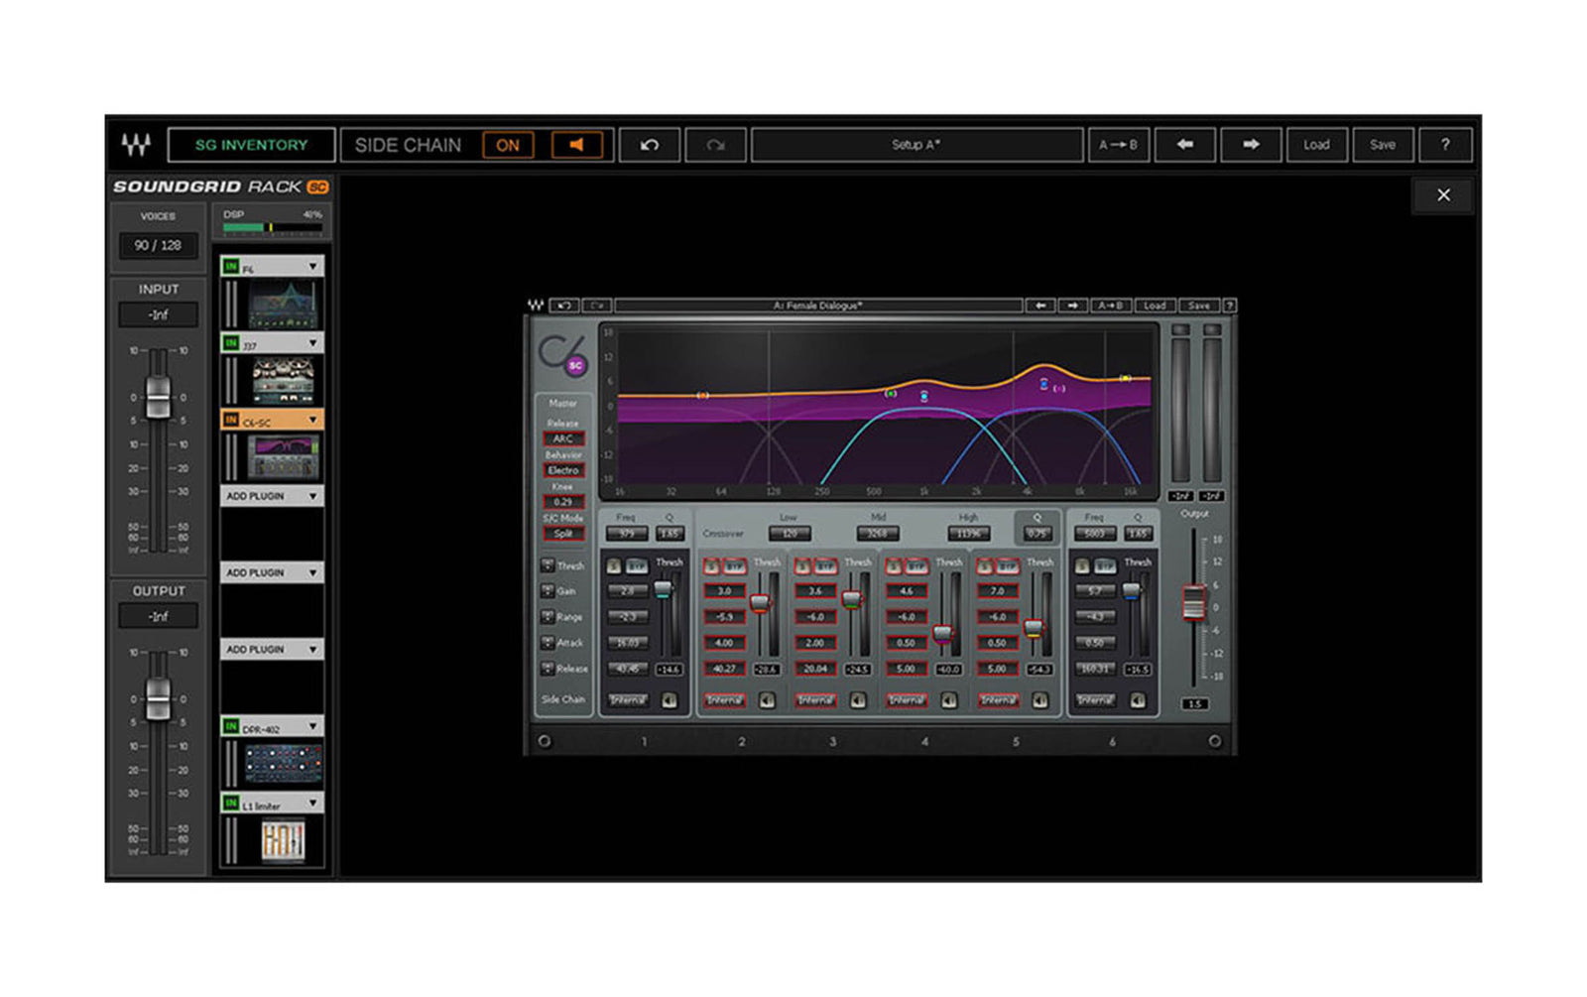Image resolution: width=1587 pixels, height=997 pixels.
Task: Open F6 slot dropdown arrow
Action: pos(313,267)
